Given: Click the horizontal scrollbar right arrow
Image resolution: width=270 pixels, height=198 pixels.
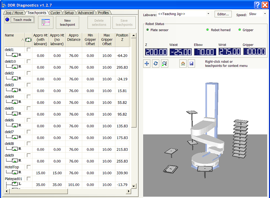Looking at the screenshot, I should click(x=129, y=191).
